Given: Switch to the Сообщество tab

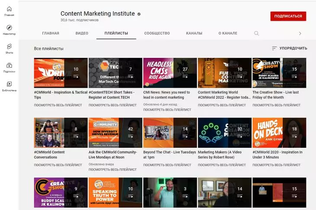Looking at the screenshot, I should tap(157, 33).
